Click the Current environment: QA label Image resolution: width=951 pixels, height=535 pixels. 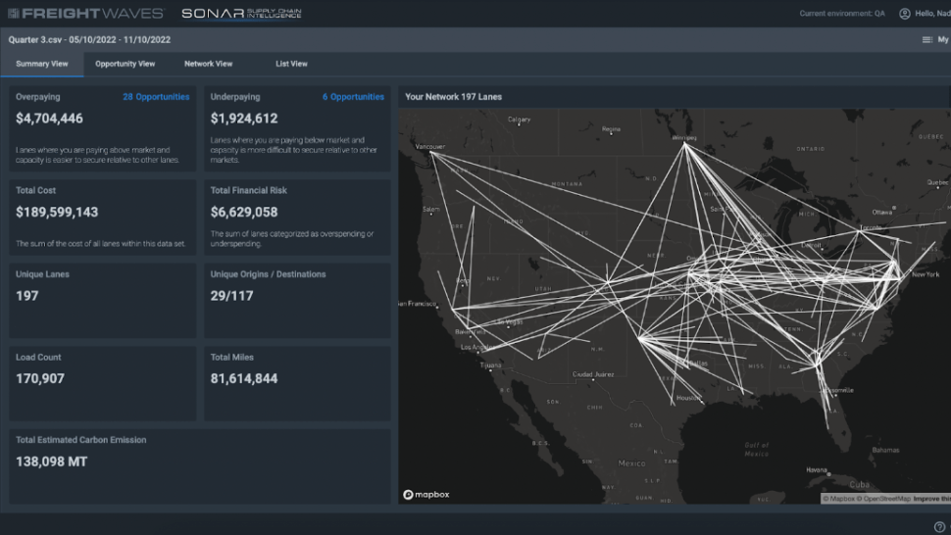[842, 14]
